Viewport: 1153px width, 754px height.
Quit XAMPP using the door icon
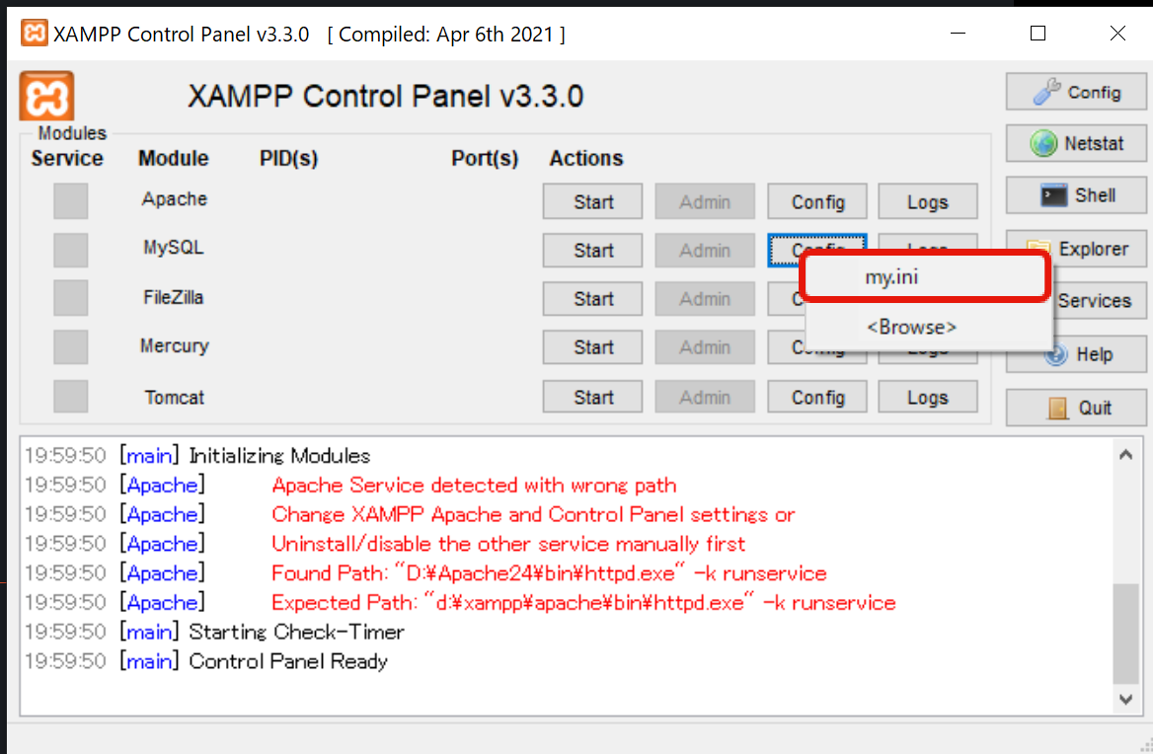tap(1076, 408)
